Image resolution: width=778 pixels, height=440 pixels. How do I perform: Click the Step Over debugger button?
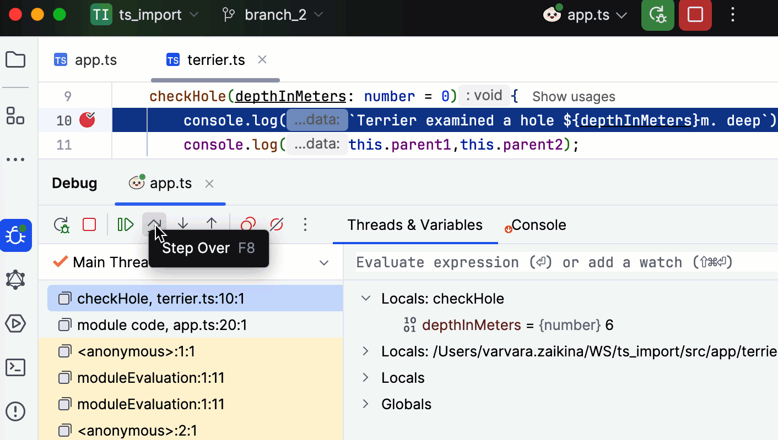[x=154, y=224]
